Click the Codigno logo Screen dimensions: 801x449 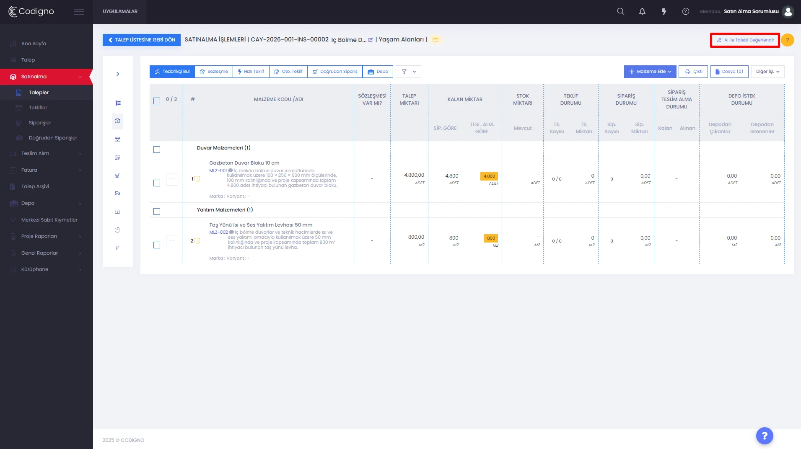click(x=31, y=11)
